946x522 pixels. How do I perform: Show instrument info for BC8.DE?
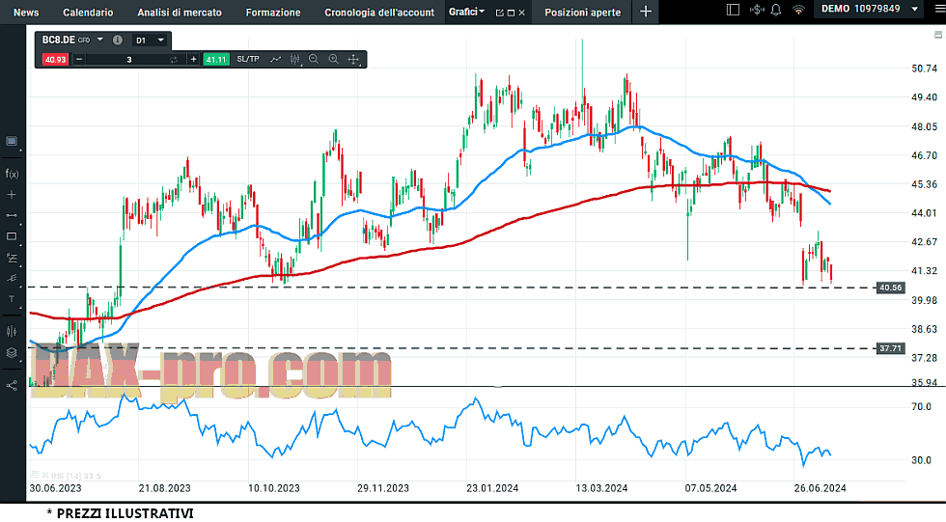pyautogui.click(x=118, y=40)
